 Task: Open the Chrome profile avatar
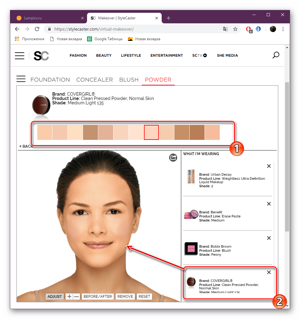click(x=273, y=29)
